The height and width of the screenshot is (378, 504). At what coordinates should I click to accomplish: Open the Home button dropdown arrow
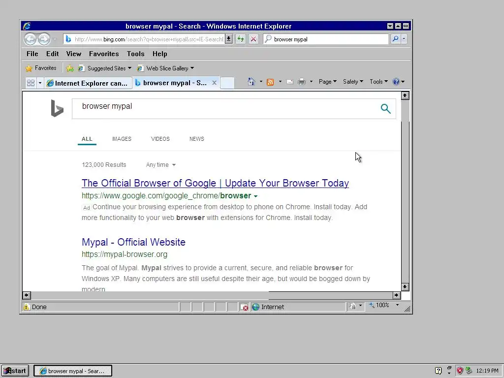click(x=261, y=82)
